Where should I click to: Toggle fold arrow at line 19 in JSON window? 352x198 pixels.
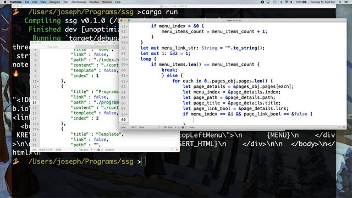click(38, 129)
